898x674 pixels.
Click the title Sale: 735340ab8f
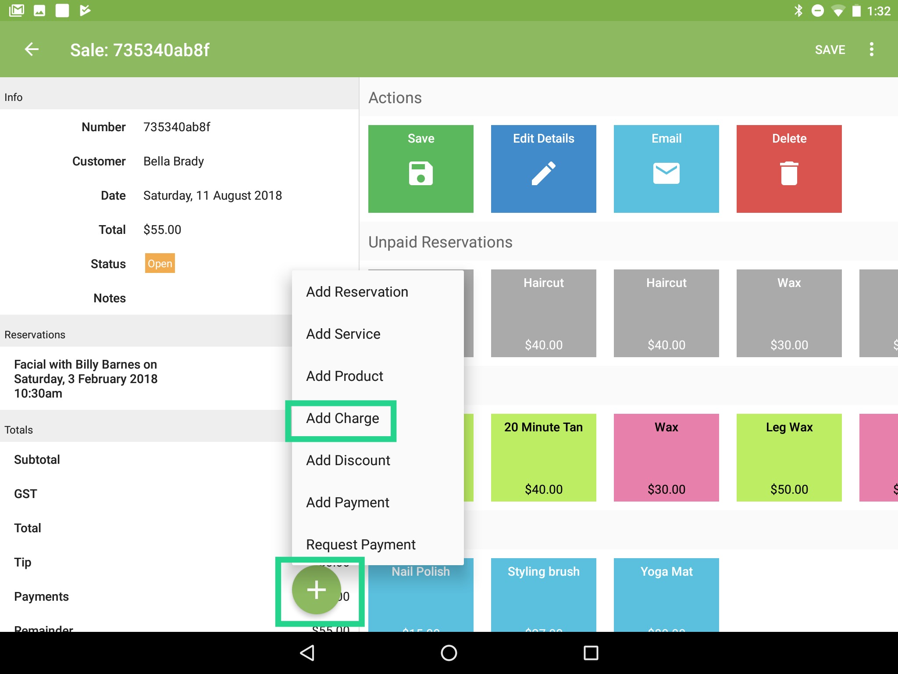pos(140,50)
